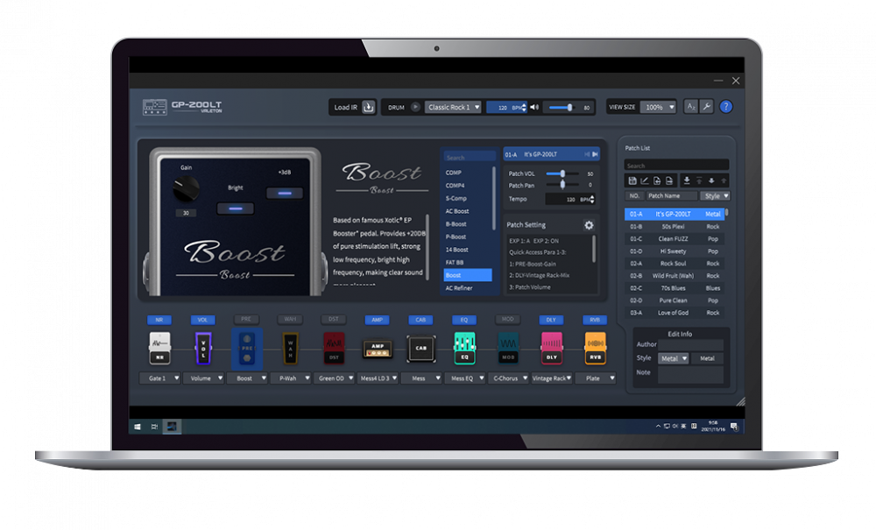The image size is (876, 530).
Task: Open the VIEW SIZE 100% dropdown
Action: [x=658, y=107]
